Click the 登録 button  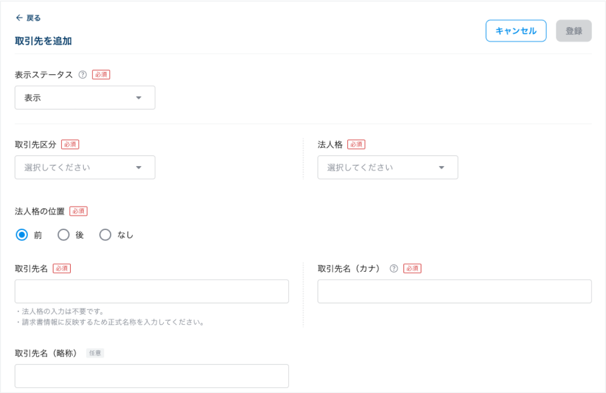click(x=574, y=31)
